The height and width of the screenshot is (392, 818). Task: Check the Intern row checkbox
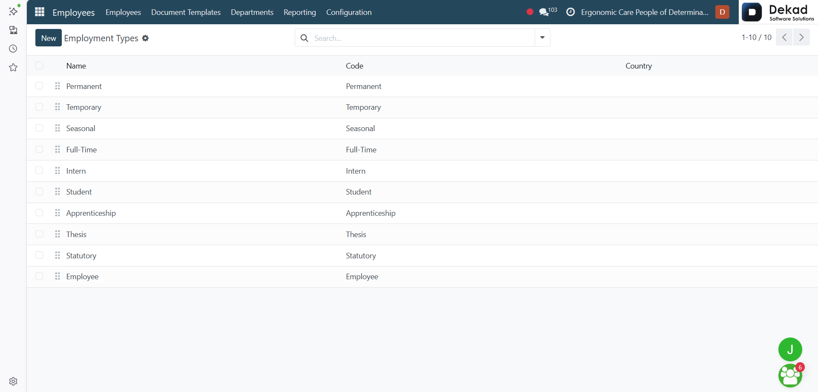coord(39,171)
